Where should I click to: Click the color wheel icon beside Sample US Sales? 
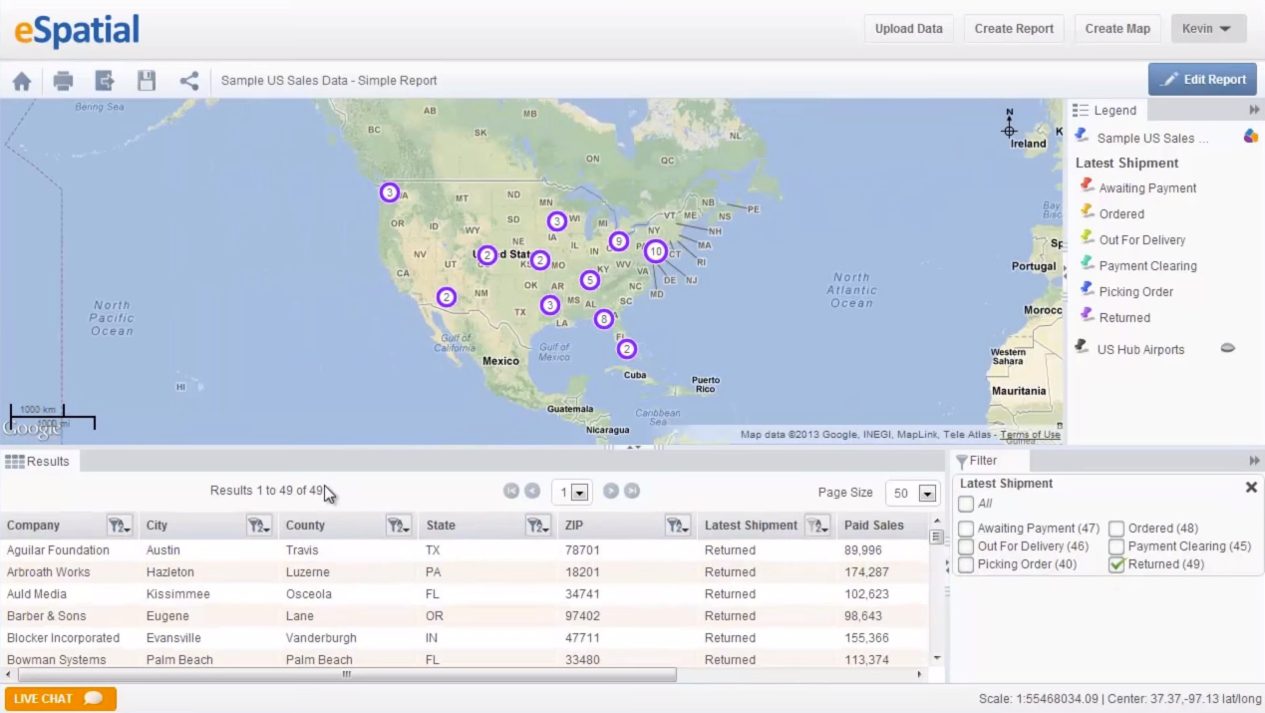1251,137
